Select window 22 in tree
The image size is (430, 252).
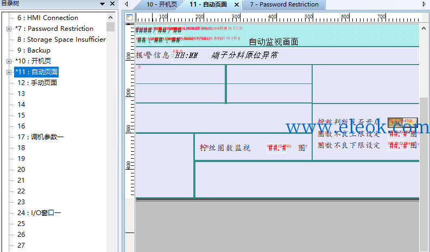point(21,191)
